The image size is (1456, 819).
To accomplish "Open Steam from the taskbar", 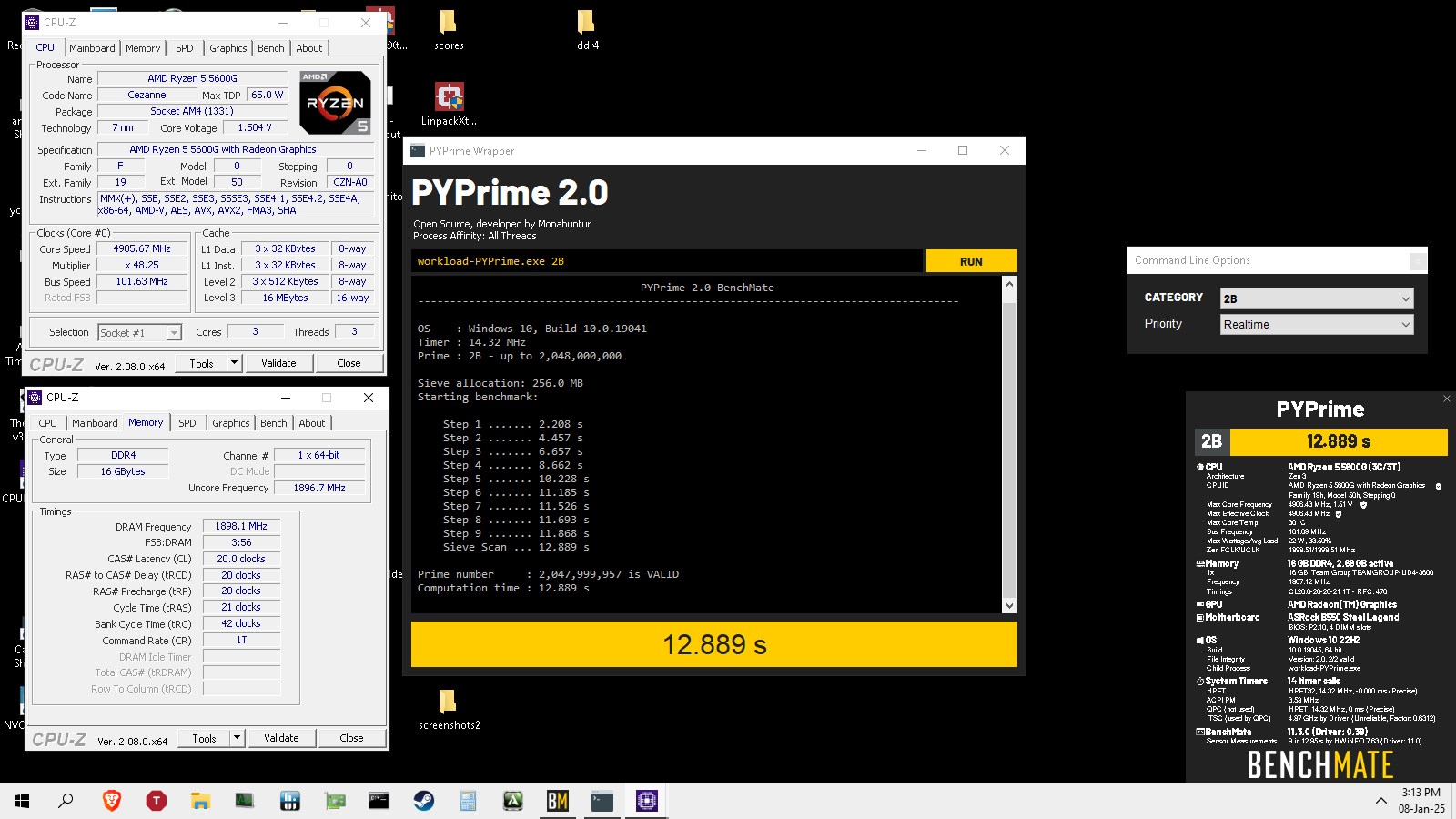I will pos(424,801).
